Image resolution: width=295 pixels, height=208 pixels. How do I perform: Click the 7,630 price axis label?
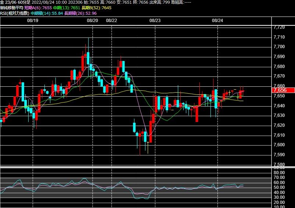click(x=279, y=115)
